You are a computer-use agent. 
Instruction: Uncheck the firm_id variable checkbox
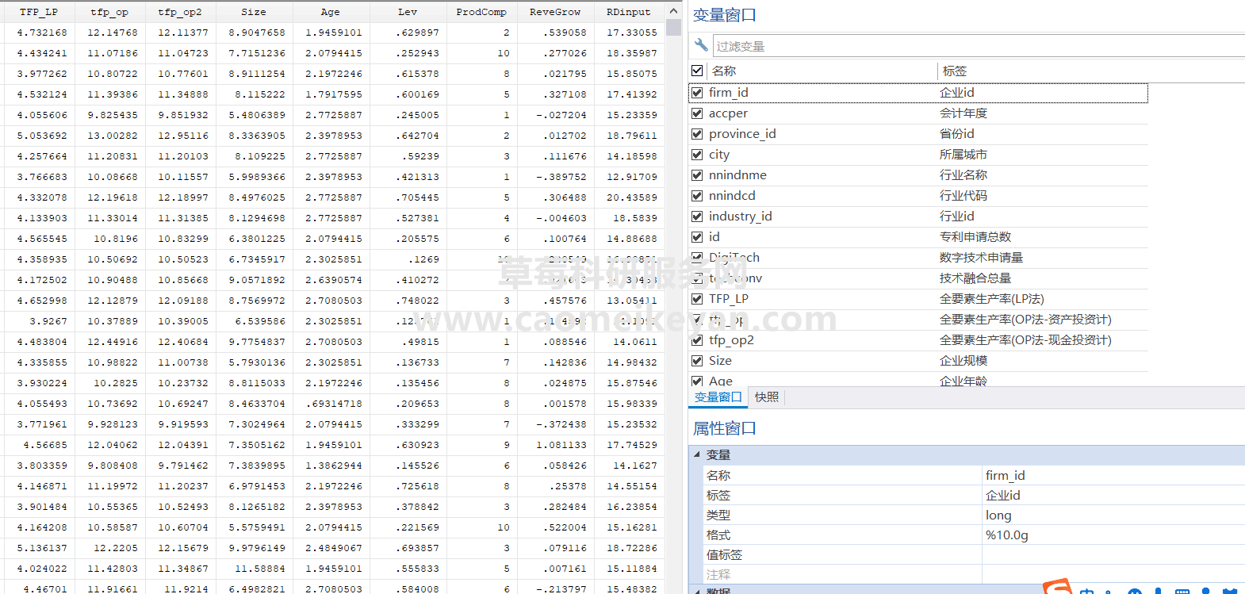pyautogui.click(x=697, y=93)
